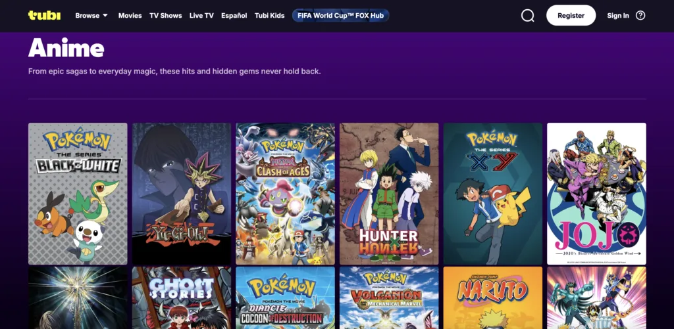Viewport: 674px width, 329px height.
Task: Open JoJo's Bizarre Adventure Golden Wind poster
Action: pyautogui.click(x=596, y=194)
